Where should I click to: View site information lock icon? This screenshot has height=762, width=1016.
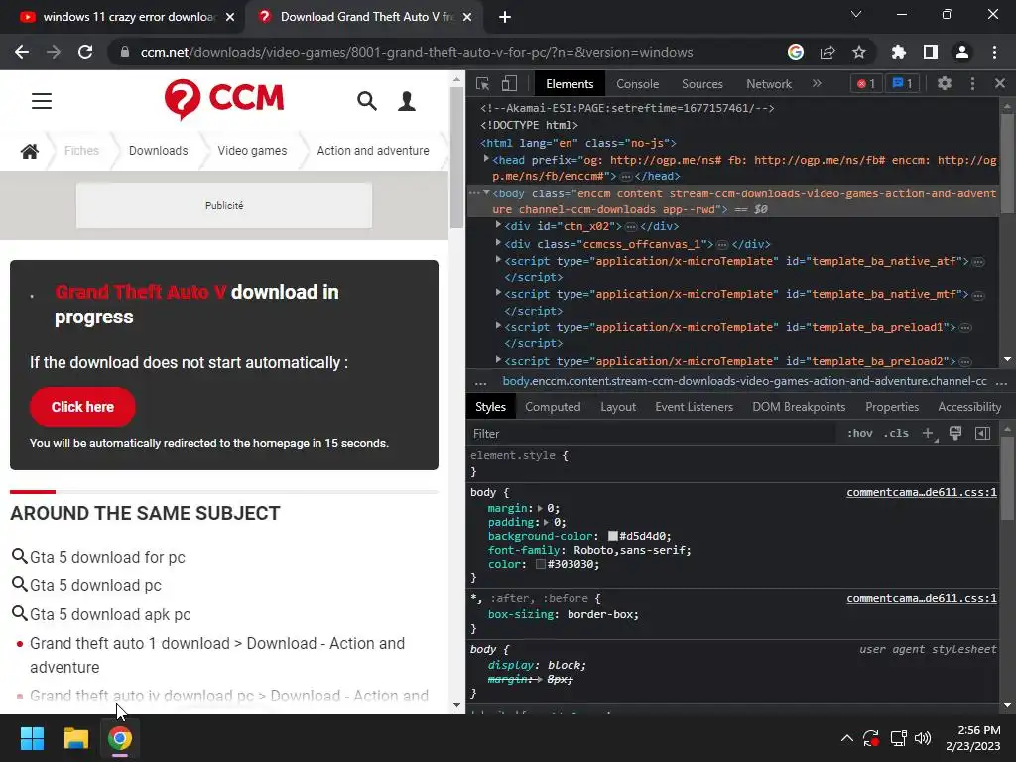coord(125,52)
